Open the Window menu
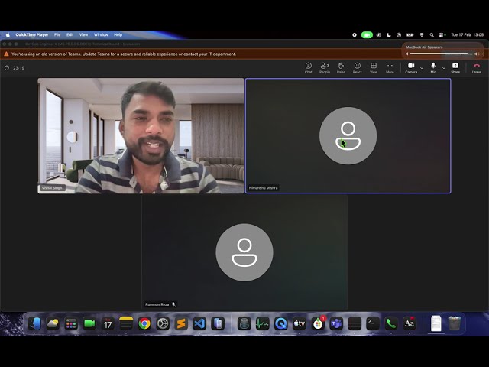Viewport: 489px width, 367px height. coord(101,34)
